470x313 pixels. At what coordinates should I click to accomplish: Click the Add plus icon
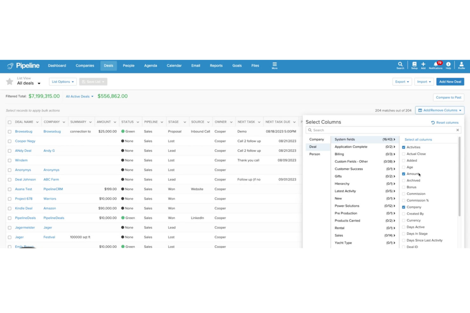[x=423, y=66]
